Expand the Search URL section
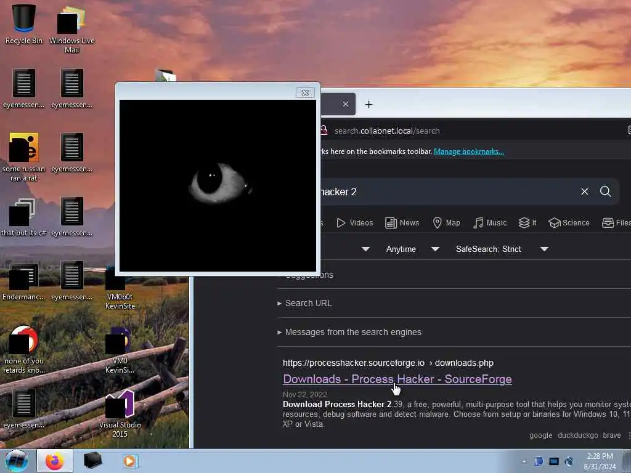Viewport: 631px width, 473px height. [x=304, y=303]
